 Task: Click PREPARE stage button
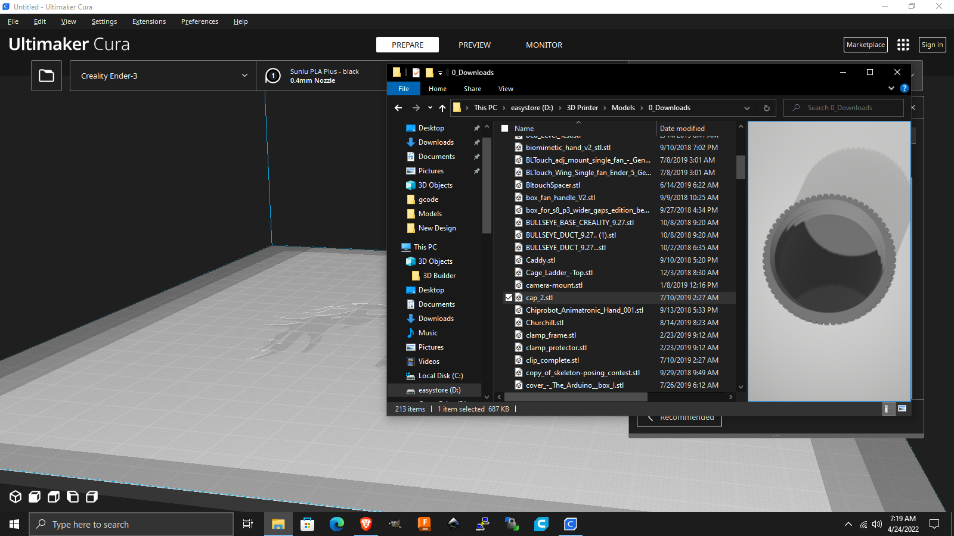(x=407, y=45)
